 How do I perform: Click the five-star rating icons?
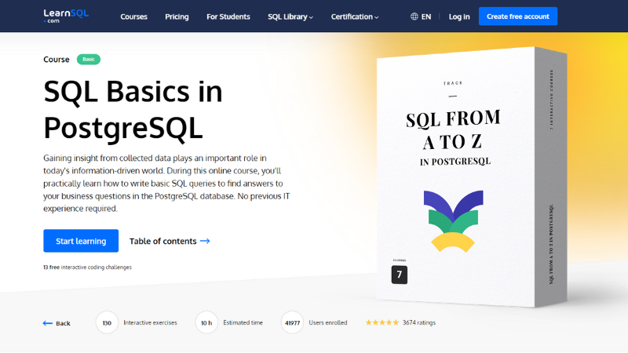(x=382, y=322)
